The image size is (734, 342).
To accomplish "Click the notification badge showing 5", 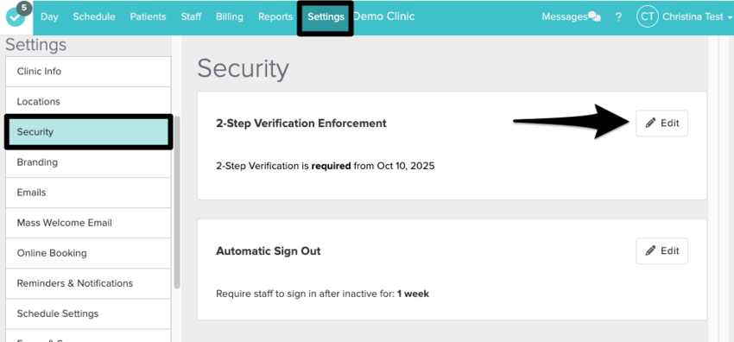I will (x=25, y=9).
